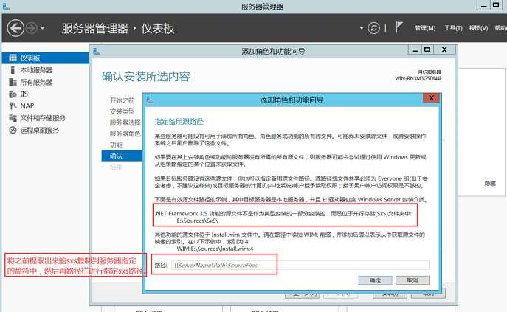507x312 pixels.
Task: Go to the 安装类型 wizard step
Action: coord(123,111)
